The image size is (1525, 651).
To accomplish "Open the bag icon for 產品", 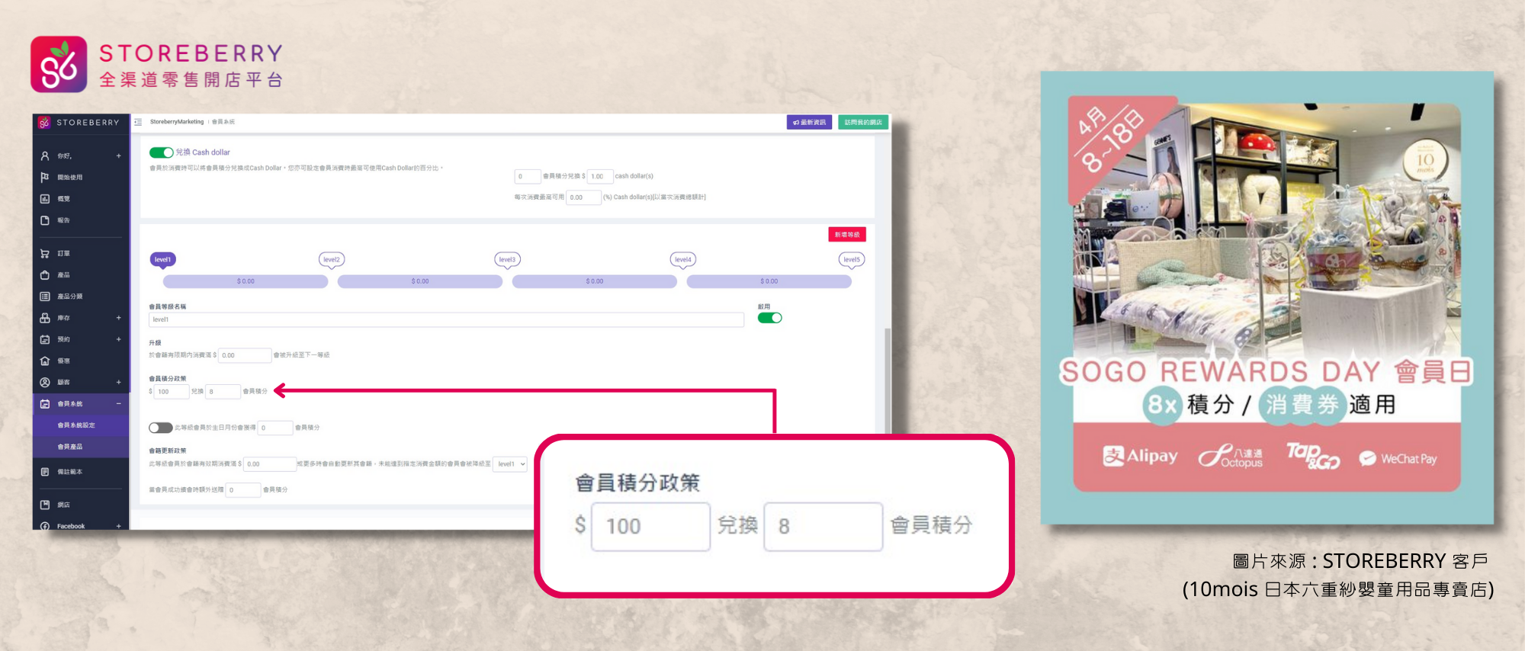I will (45, 274).
